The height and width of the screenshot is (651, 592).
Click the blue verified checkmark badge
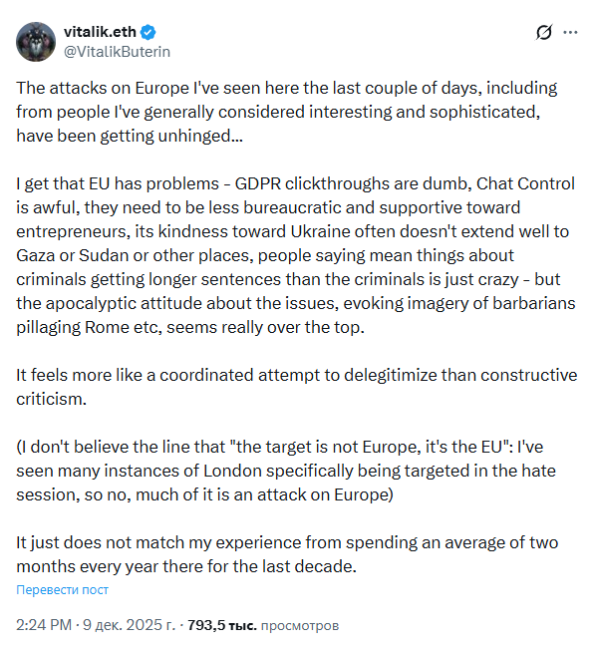click(148, 32)
